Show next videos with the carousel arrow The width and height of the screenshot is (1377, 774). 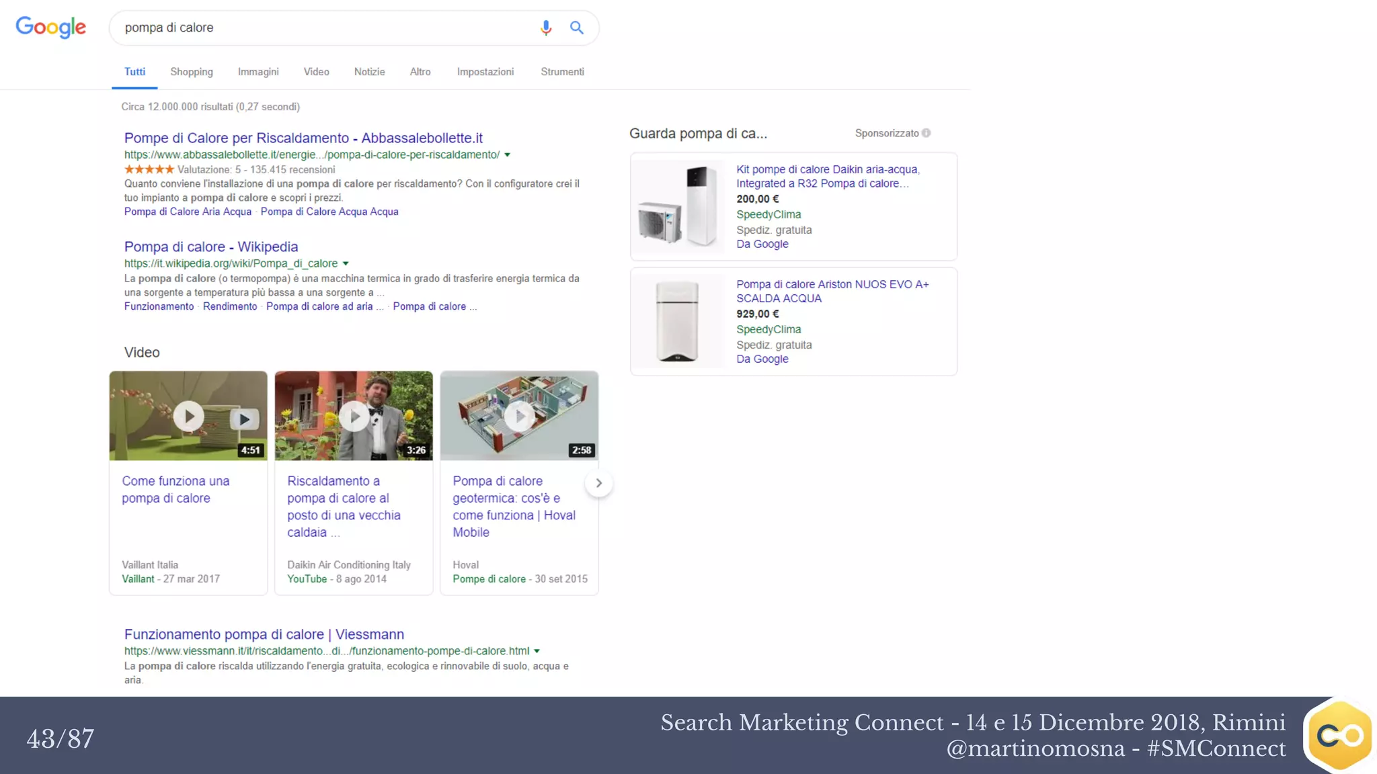click(x=598, y=483)
